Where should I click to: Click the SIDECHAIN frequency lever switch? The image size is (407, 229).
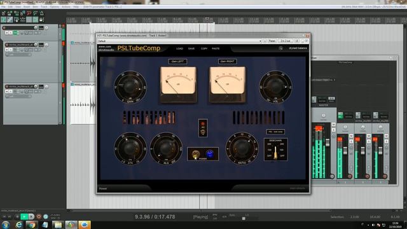pos(275,153)
